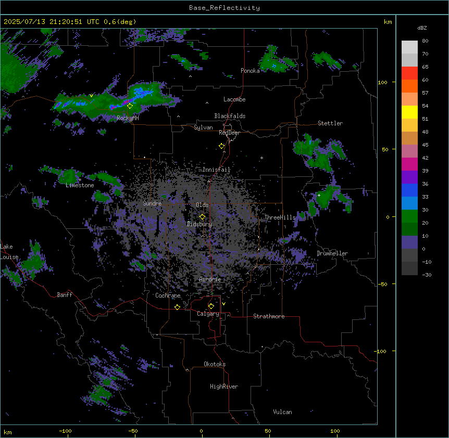The height and width of the screenshot is (438, 449).
Task: Click the RockyMH label
Action: pos(128,118)
